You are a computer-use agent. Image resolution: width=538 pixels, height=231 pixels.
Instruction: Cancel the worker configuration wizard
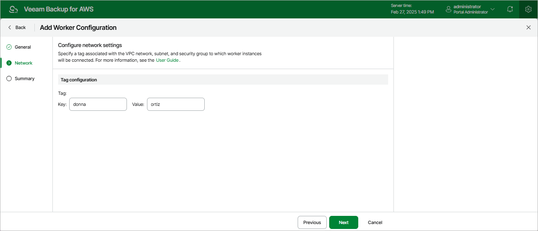pyautogui.click(x=375, y=222)
